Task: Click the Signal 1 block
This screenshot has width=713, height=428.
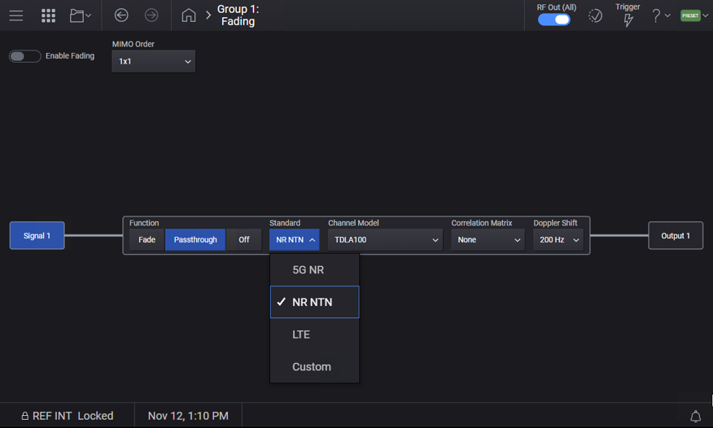Action: 37,236
